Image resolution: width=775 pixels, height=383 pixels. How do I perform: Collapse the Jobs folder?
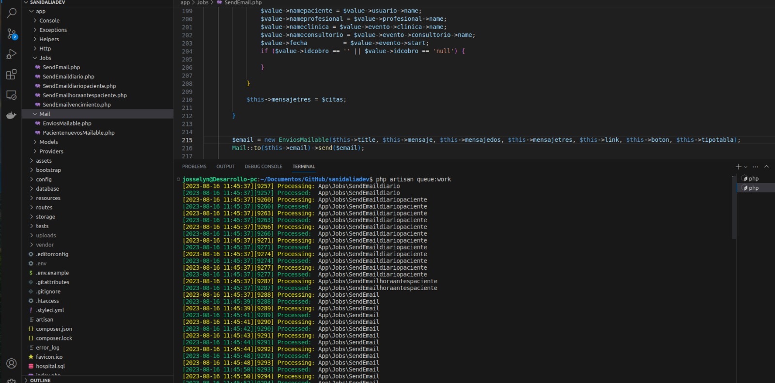coord(45,58)
